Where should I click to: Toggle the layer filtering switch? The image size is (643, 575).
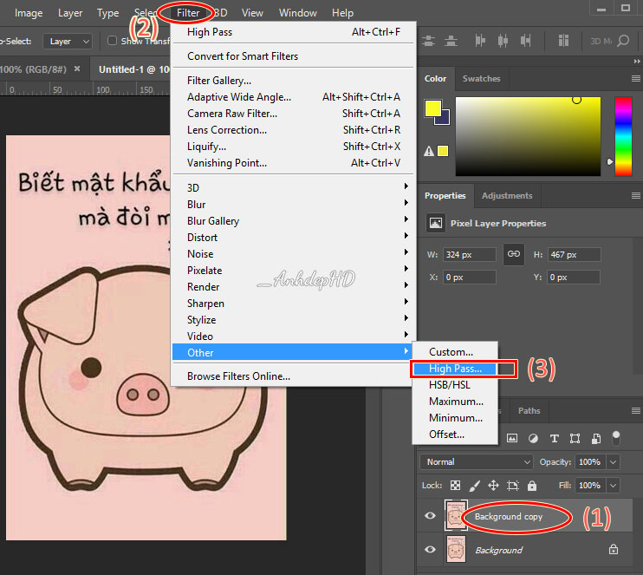click(616, 438)
